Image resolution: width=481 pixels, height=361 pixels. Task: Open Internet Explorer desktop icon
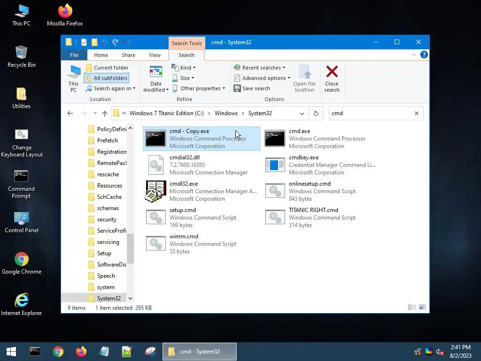pos(22,305)
